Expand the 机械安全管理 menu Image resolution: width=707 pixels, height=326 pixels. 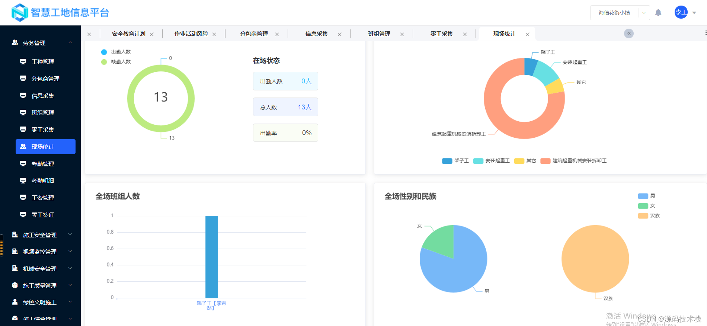(70, 268)
